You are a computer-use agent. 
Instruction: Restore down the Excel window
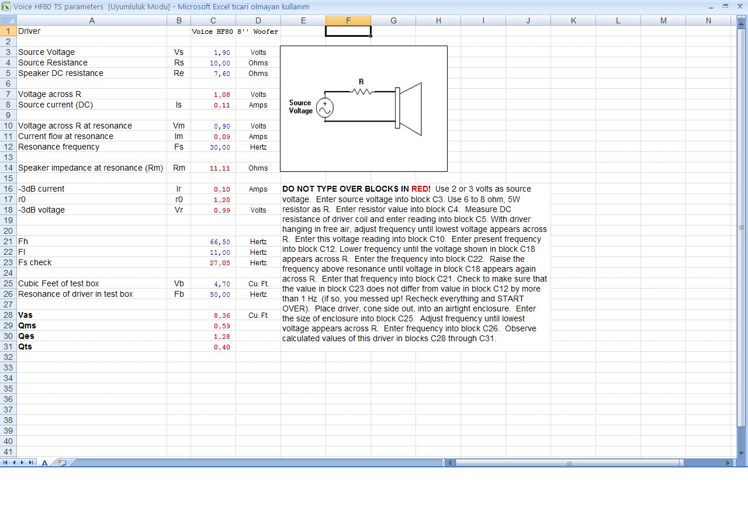click(725, 6)
